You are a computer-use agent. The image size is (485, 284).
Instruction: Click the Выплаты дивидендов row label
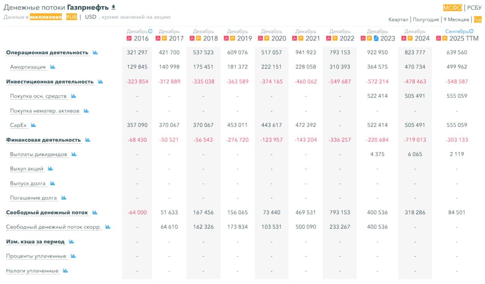tap(39, 154)
